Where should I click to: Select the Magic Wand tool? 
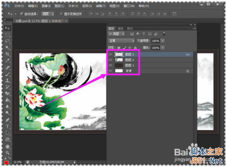point(7,48)
